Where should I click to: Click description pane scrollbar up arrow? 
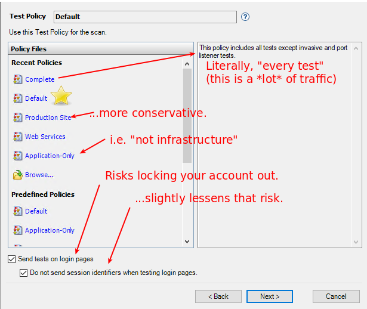pos(356,48)
